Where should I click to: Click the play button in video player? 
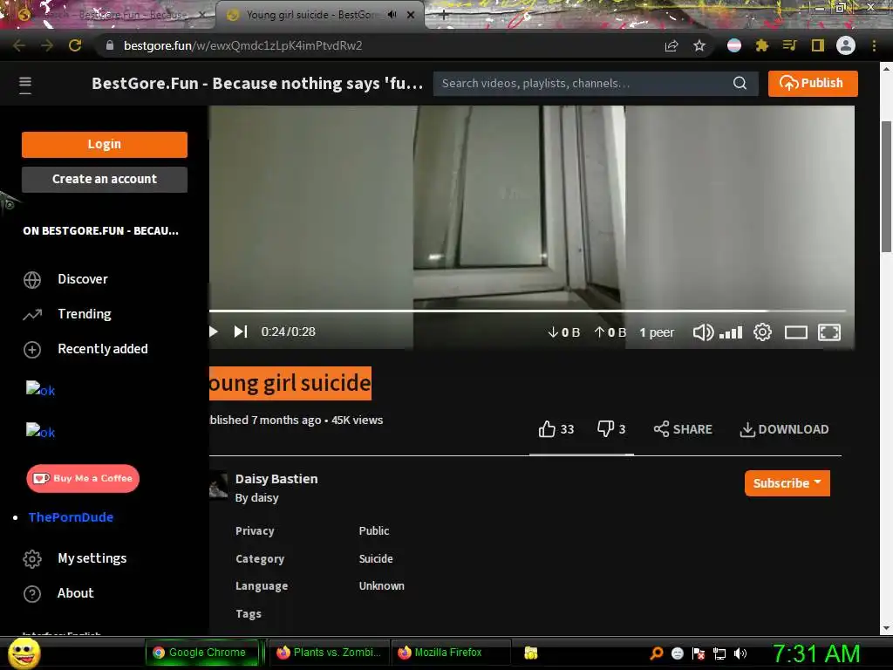(x=214, y=332)
